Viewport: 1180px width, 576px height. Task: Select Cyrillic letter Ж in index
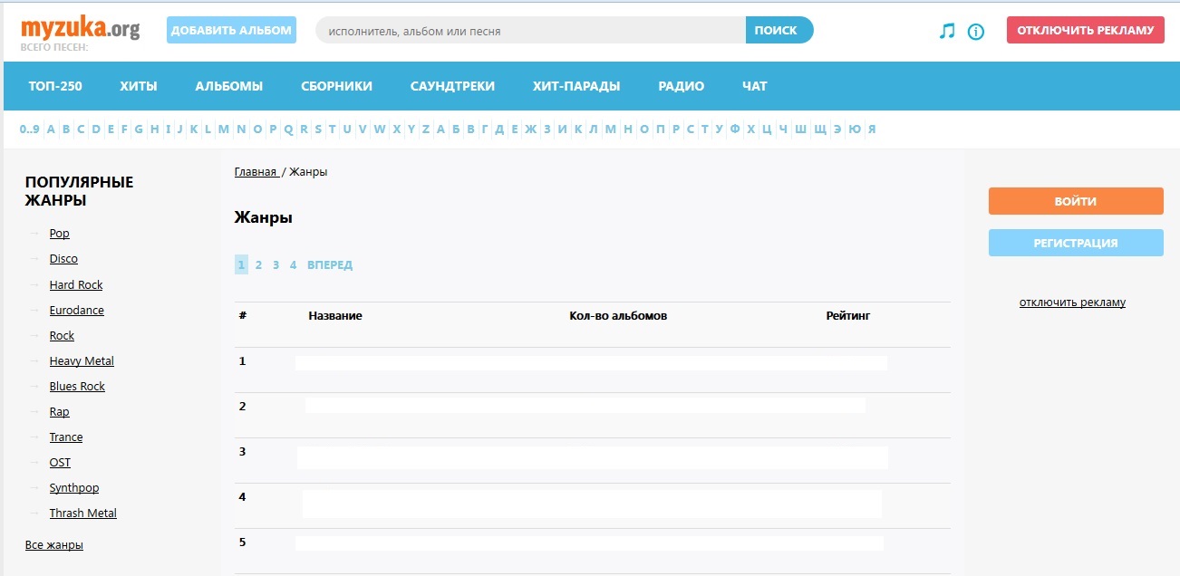531,130
